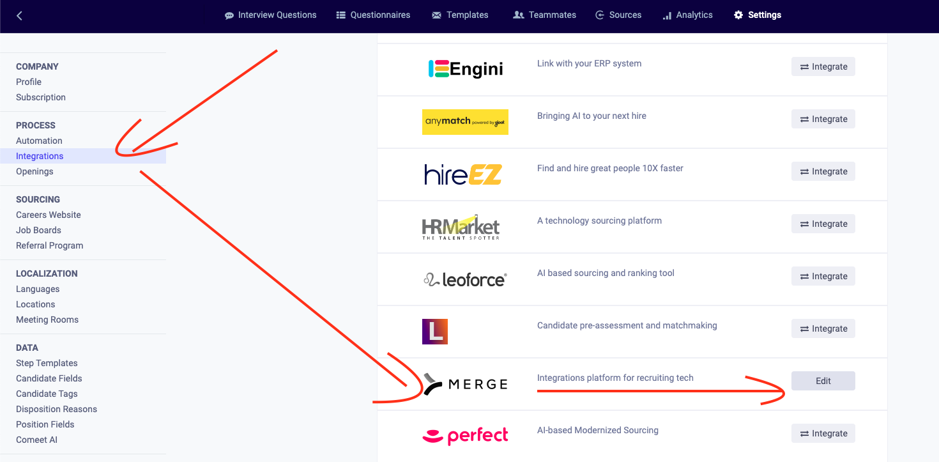939x462 pixels.
Task: Open the Questionnaires tab
Action: click(374, 15)
